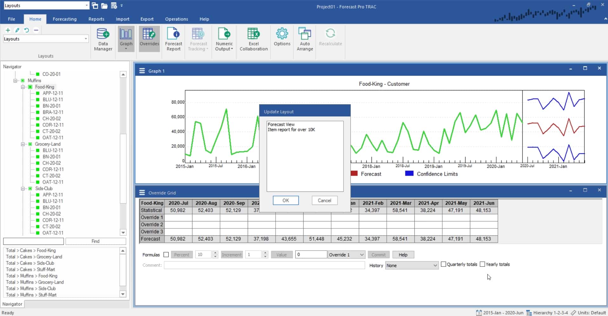The width and height of the screenshot is (608, 316).
Task: Switch to the Forecasting ribbon tab
Action: click(x=64, y=19)
